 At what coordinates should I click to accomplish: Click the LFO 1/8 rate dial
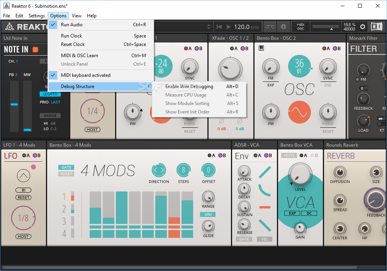tap(23, 218)
